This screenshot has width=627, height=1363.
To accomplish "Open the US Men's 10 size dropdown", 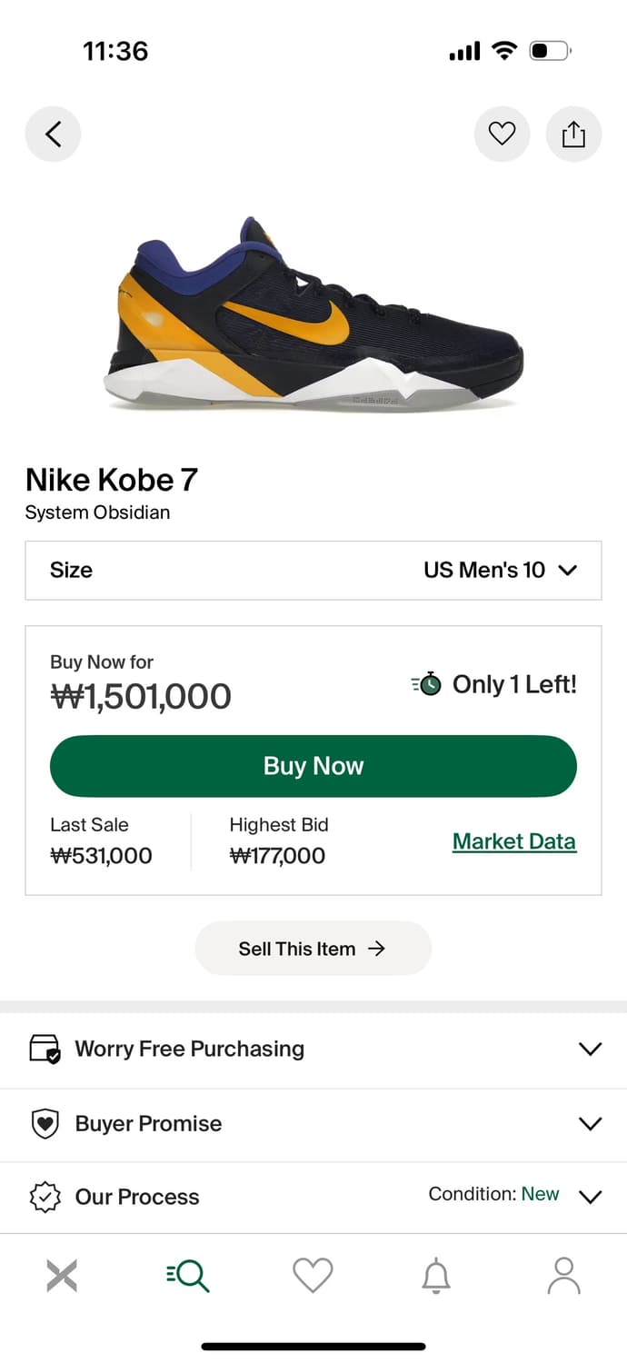I will pos(500,571).
